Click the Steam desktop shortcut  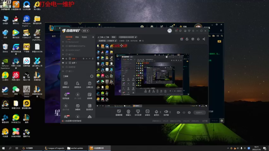coord(5,91)
